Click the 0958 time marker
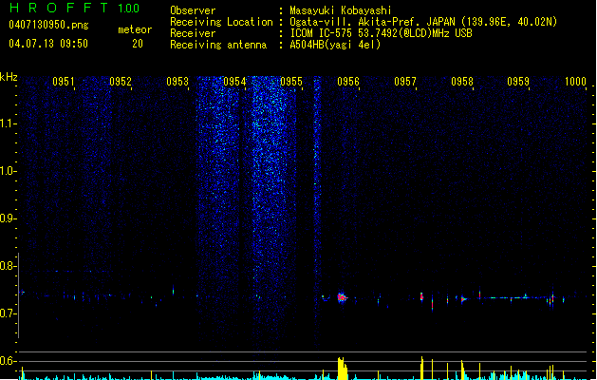 coord(462,82)
